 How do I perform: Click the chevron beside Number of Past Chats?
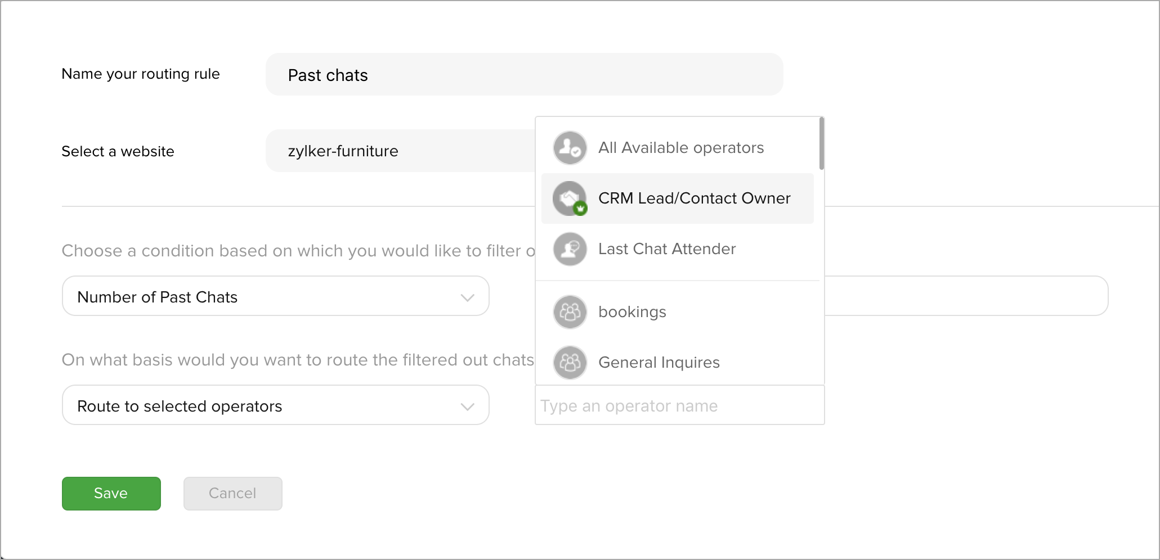coord(467,297)
